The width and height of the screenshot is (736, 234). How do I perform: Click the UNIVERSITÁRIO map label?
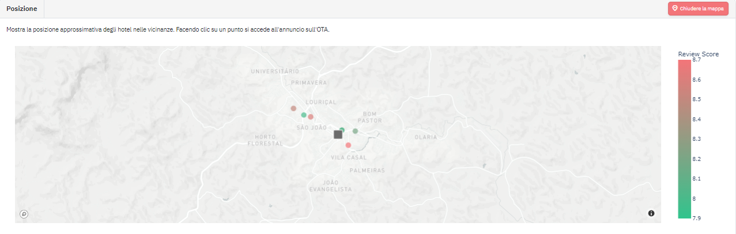tap(275, 71)
